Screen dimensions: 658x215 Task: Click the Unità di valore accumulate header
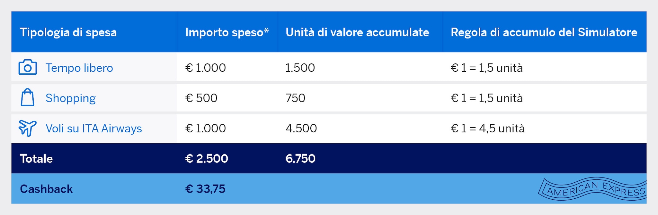coord(357,32)
